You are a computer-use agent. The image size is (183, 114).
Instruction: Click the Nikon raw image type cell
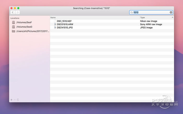coord(148,21)
